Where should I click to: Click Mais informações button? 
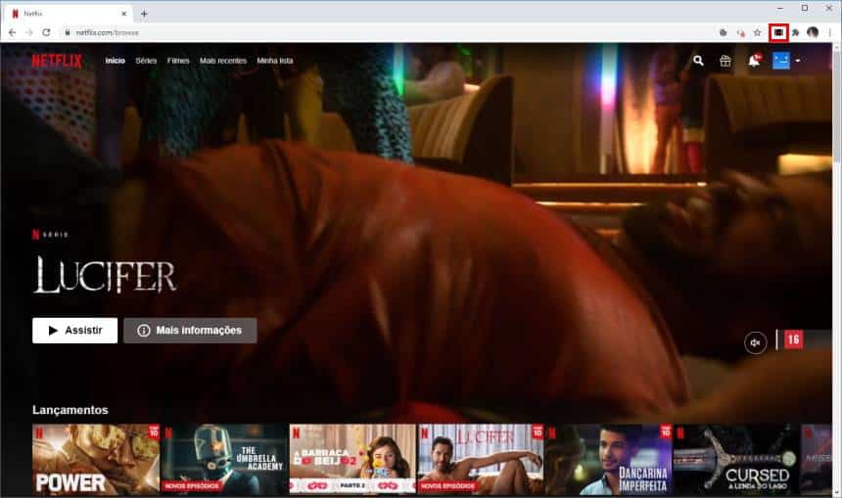pos(190,330)
